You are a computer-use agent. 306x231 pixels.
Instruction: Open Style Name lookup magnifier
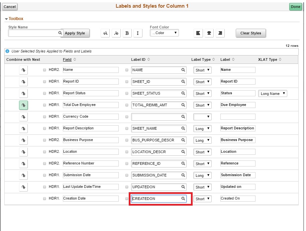coord(60,33)
